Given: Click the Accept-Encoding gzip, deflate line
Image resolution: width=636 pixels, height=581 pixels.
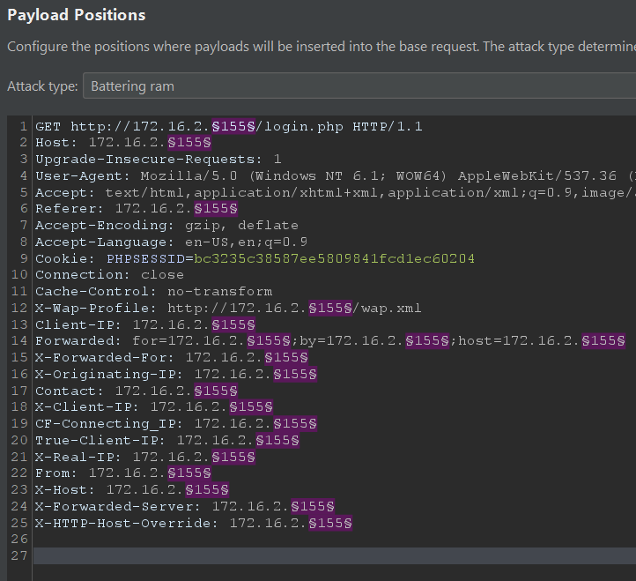Looking at the screenshot, I should pos(166,226).
